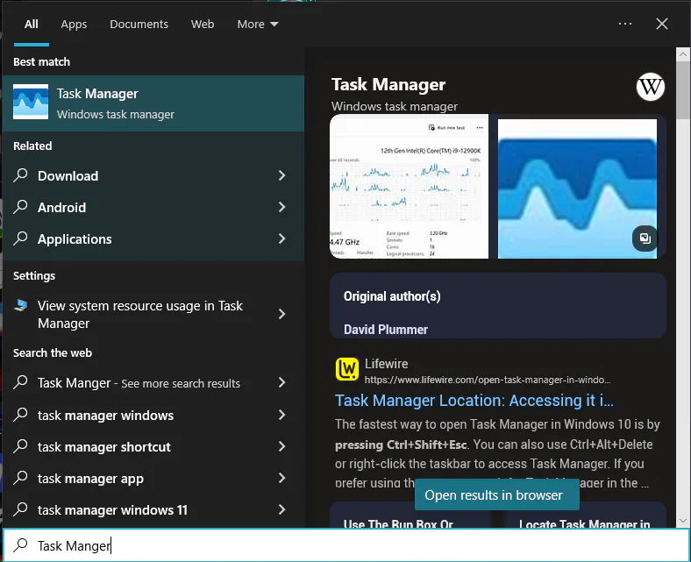Open the Task Manager blue logo thumbnail
691x562 pixels.
point(577,189)
